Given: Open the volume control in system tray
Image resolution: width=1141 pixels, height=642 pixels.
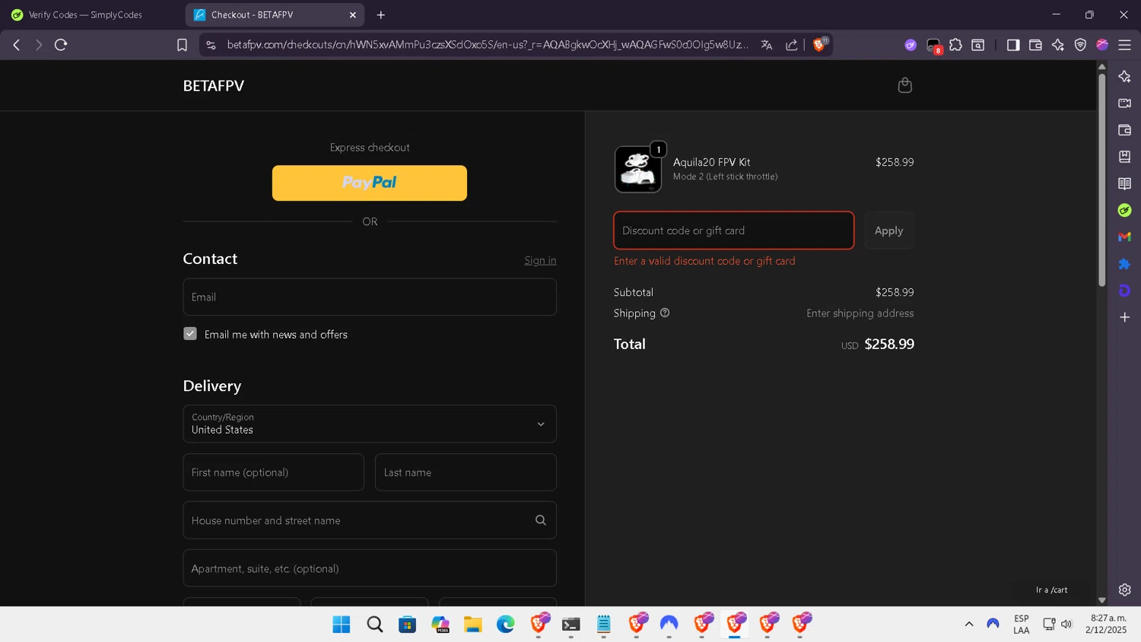Looking at the screenshot, I should click(1066, 624).
